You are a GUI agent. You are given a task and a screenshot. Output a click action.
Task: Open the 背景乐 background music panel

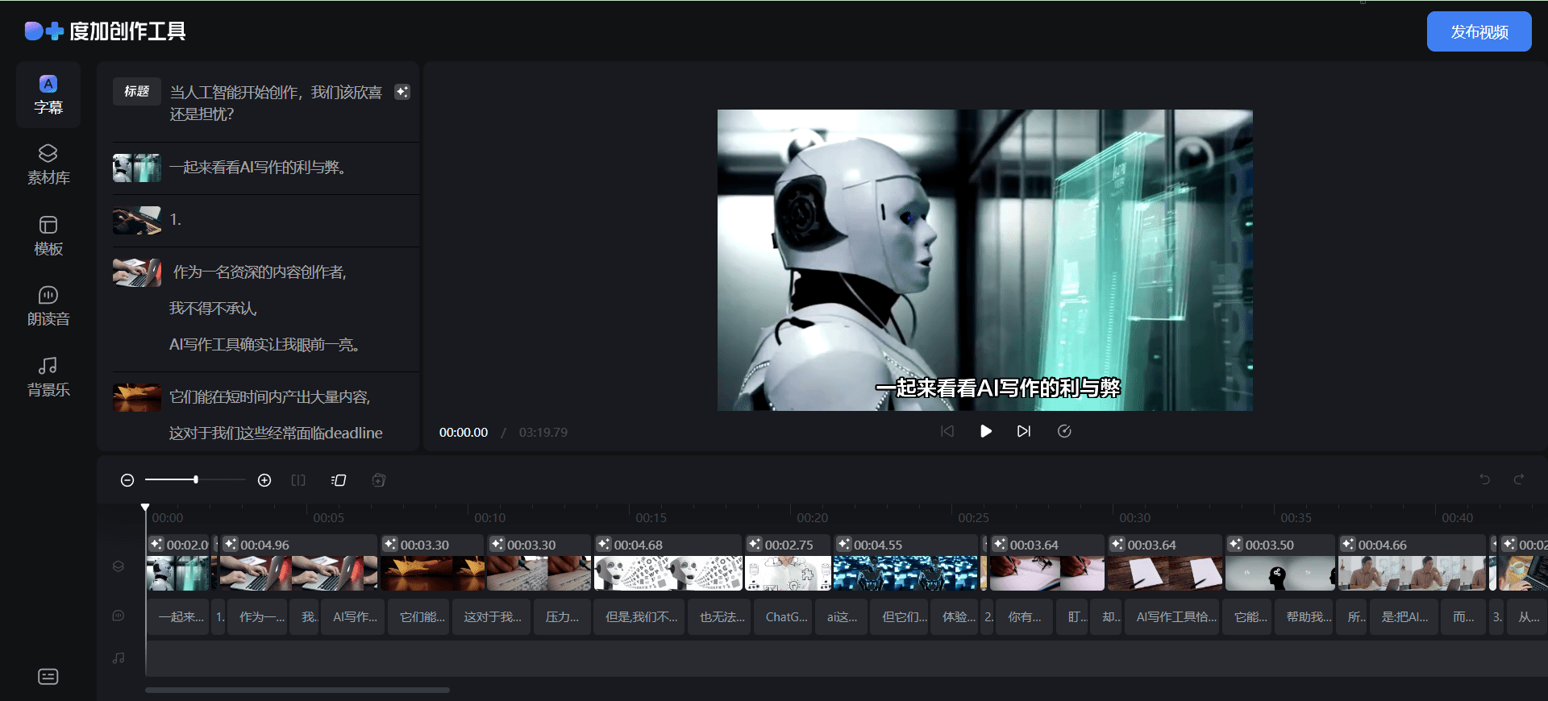click(48, 376)
